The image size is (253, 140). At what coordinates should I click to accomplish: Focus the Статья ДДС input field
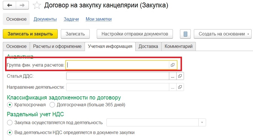pyautogui.click(x=118, y=76)
